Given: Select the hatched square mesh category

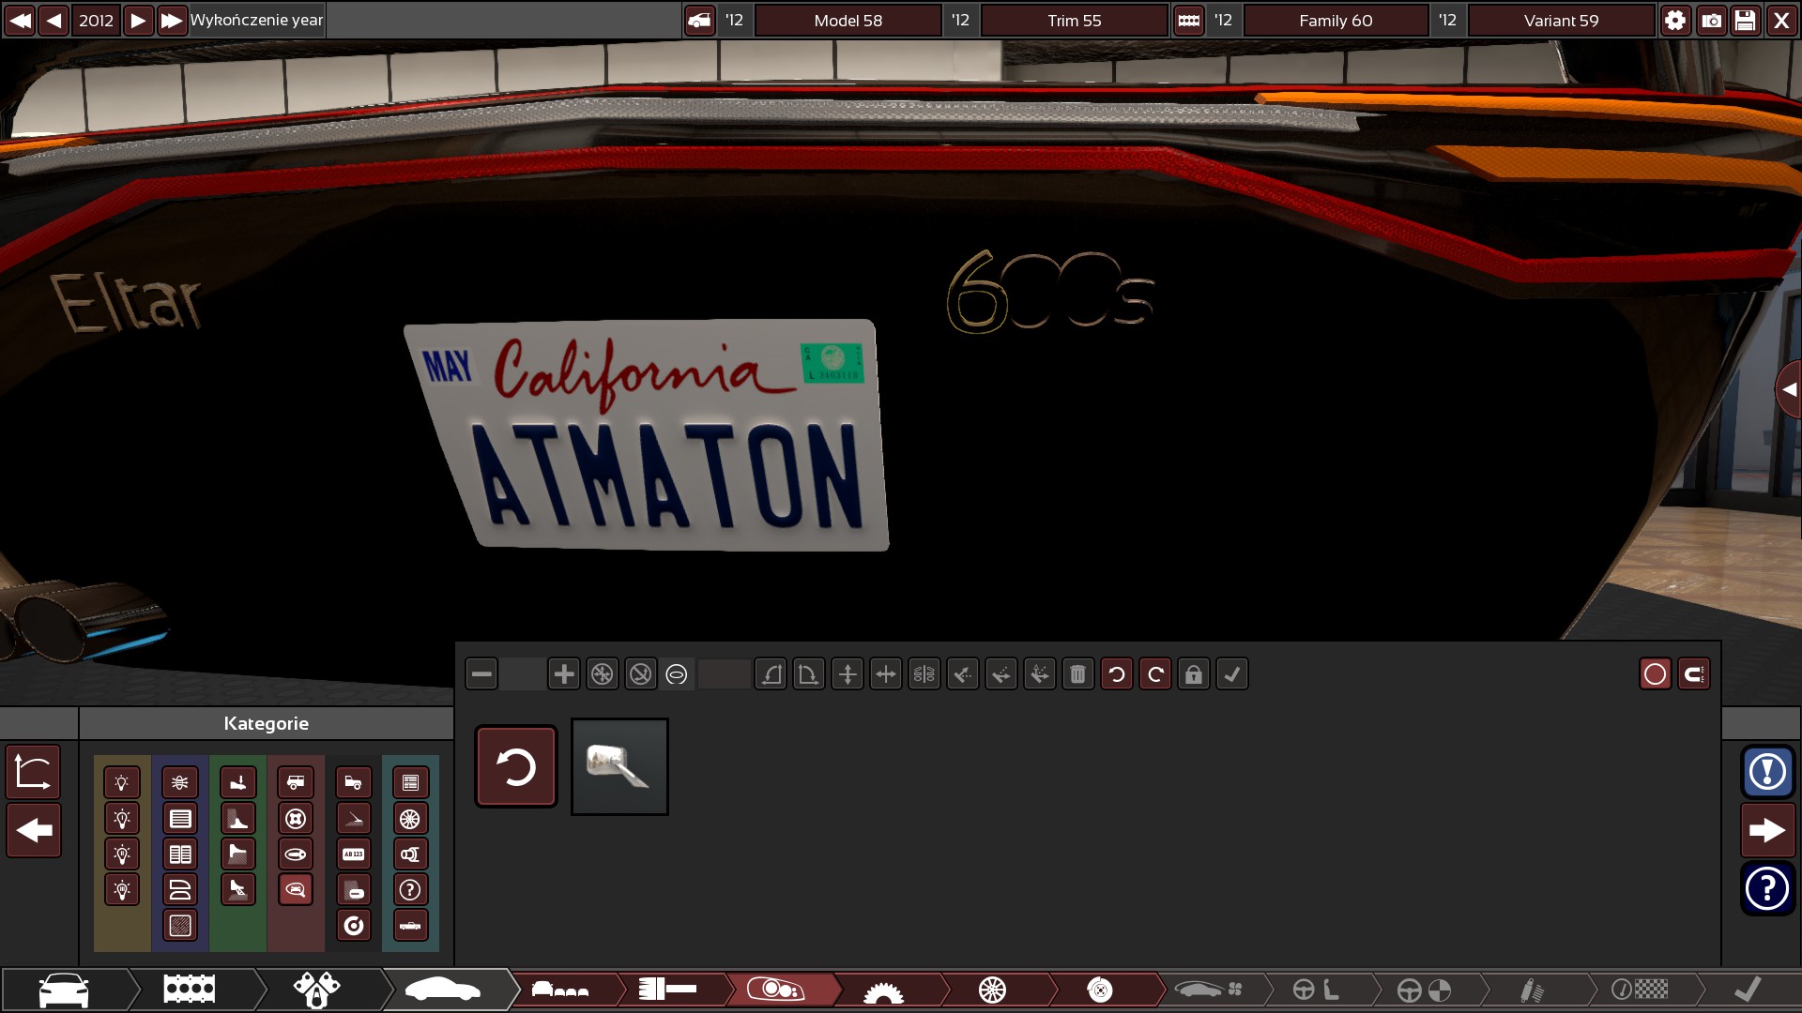Looking at the screenshot, I should click(180, 925).
